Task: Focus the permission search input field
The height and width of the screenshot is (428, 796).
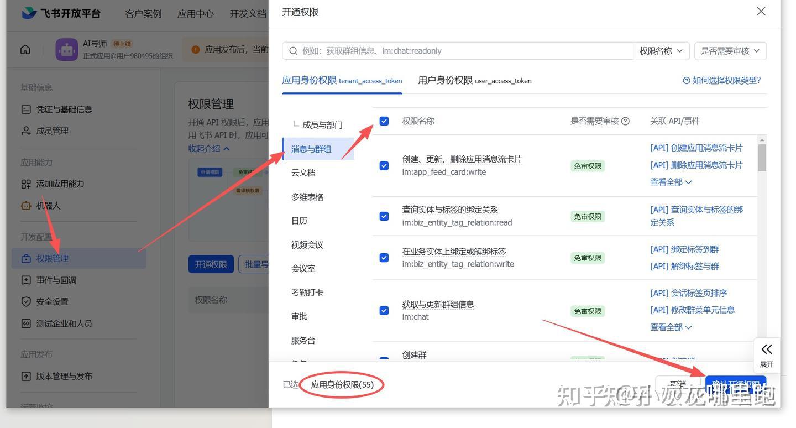Action: click(458, 51)
